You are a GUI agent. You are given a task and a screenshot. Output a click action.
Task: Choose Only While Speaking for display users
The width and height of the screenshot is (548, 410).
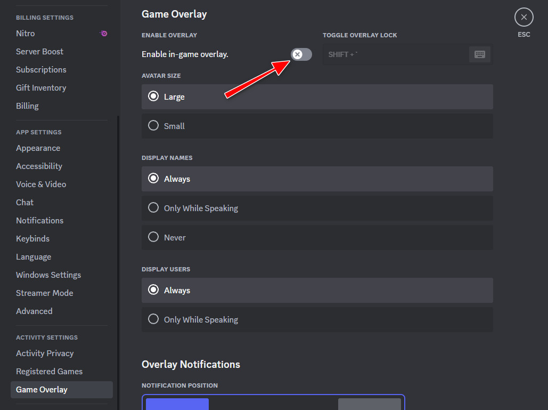[x=154, y=319]
